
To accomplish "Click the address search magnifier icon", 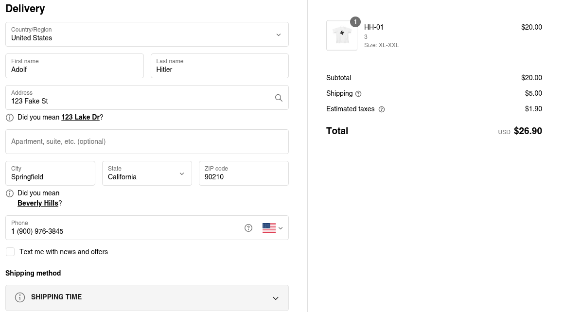I will pos(279,98).
